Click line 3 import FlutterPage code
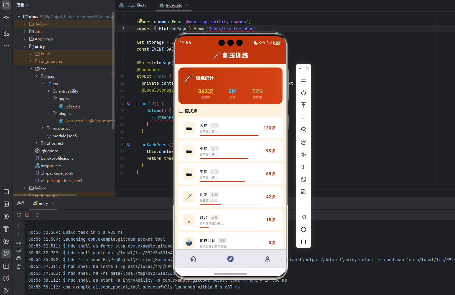This screenshot has width=455, height=295. click(x=196, y=29)
